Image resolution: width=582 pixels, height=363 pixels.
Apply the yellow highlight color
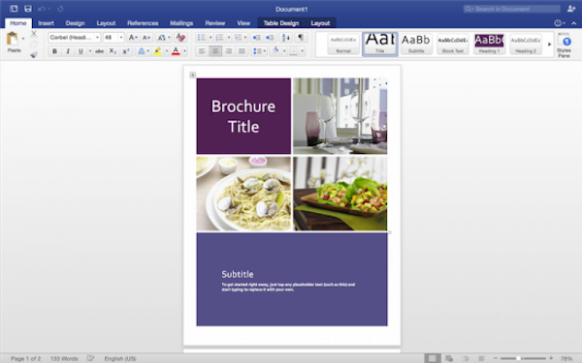pyautogui.click(x=158, y=51)
